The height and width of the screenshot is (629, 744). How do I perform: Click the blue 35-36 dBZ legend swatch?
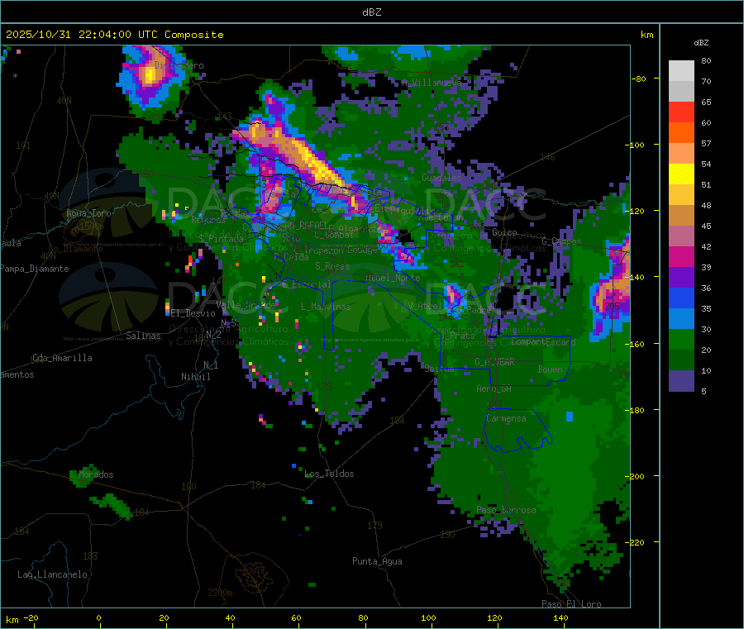pyautogui.click(x=681, y=298)
